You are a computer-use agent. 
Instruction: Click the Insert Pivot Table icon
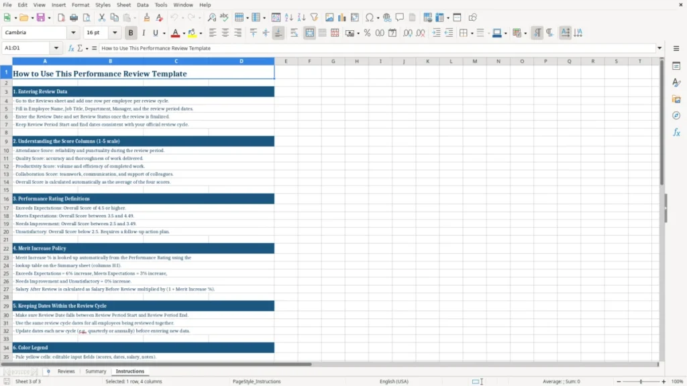pos(355,17)
